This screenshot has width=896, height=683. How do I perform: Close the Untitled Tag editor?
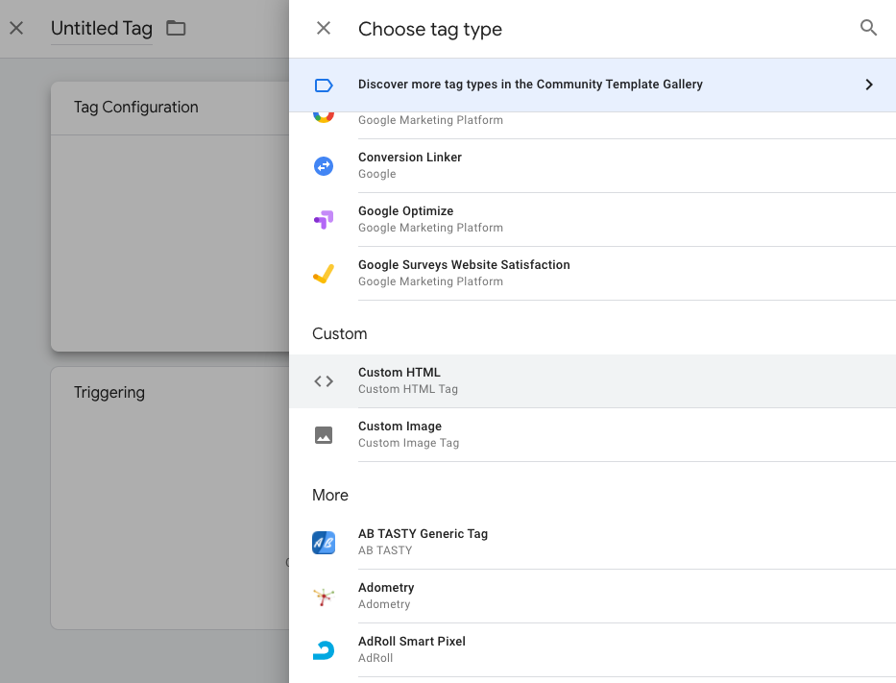[x=16, y=28]
